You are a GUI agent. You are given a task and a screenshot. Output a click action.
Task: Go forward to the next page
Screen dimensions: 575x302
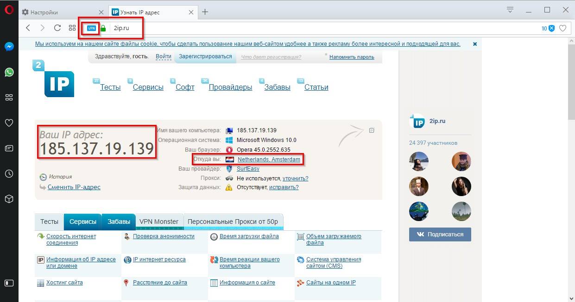(43, 28)
